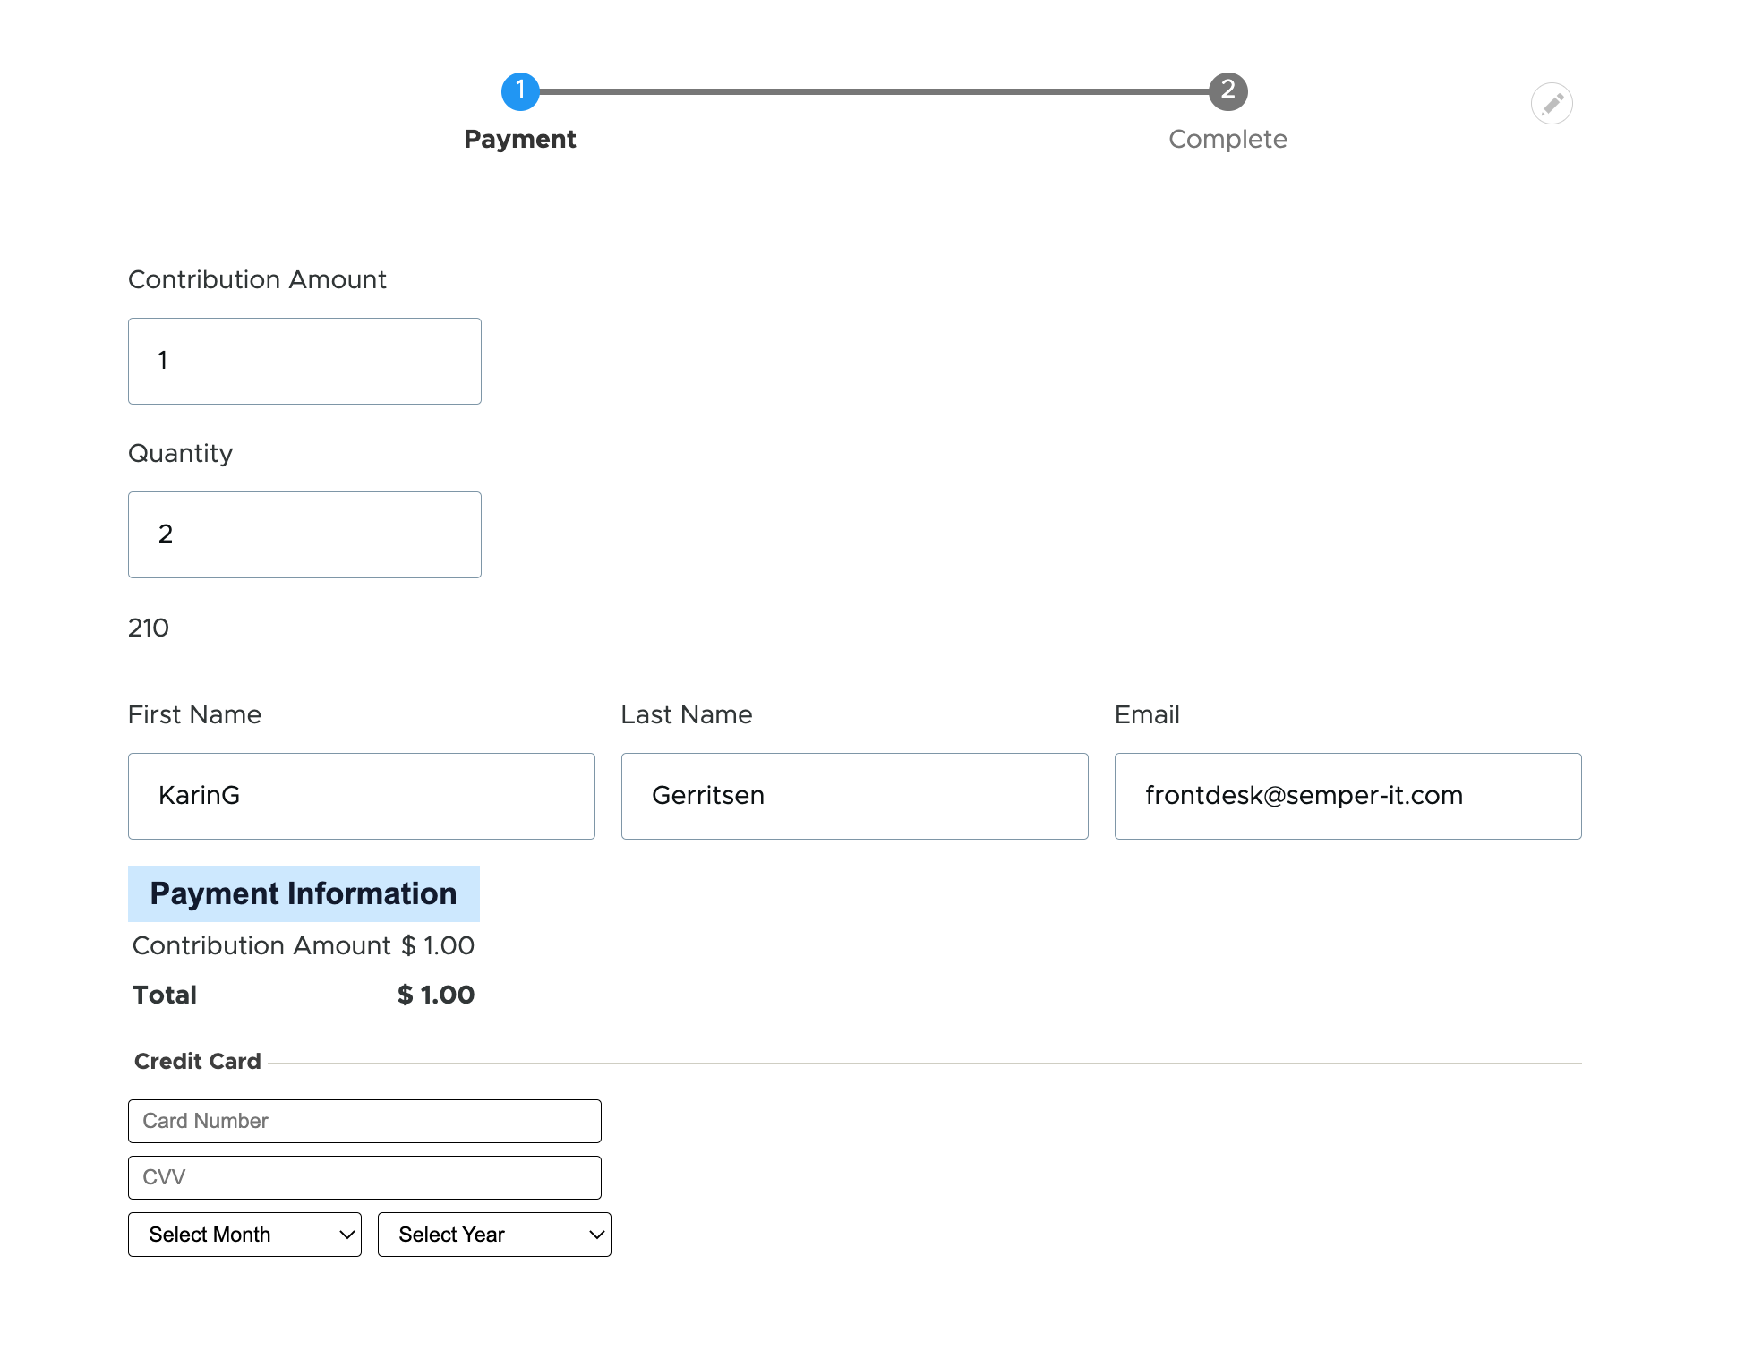
Task: Click the 210 text label
Action: pyautogui.click(x=148, y=628)
